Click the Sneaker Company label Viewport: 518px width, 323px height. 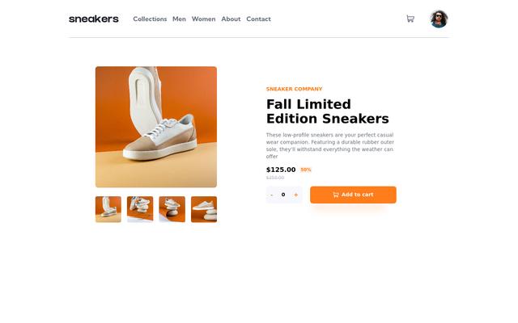(294, 89)
